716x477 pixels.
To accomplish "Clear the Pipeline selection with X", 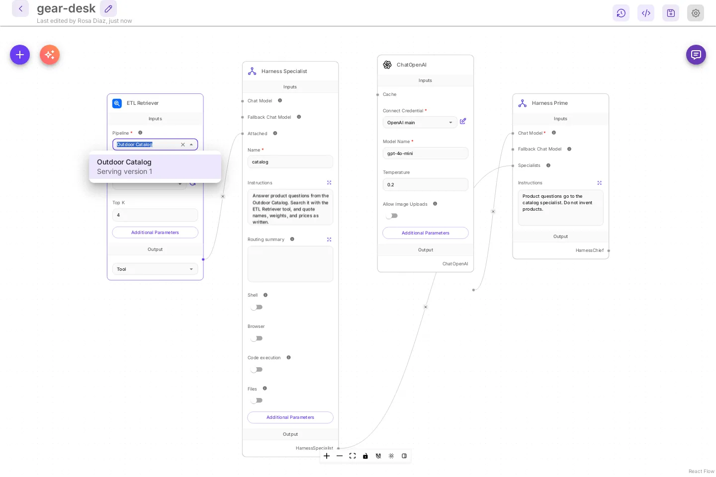I will click(183, 145).
